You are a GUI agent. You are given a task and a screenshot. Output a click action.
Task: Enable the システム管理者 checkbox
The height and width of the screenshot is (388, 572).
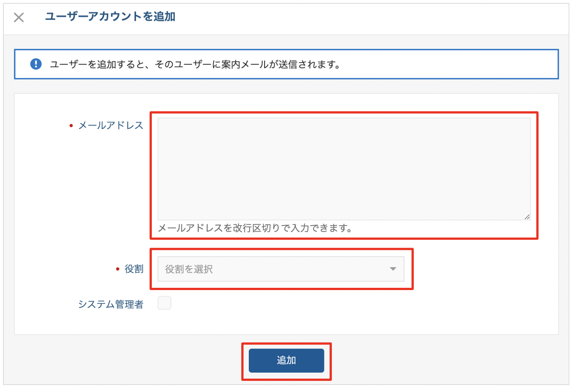[x=164, y=303]
